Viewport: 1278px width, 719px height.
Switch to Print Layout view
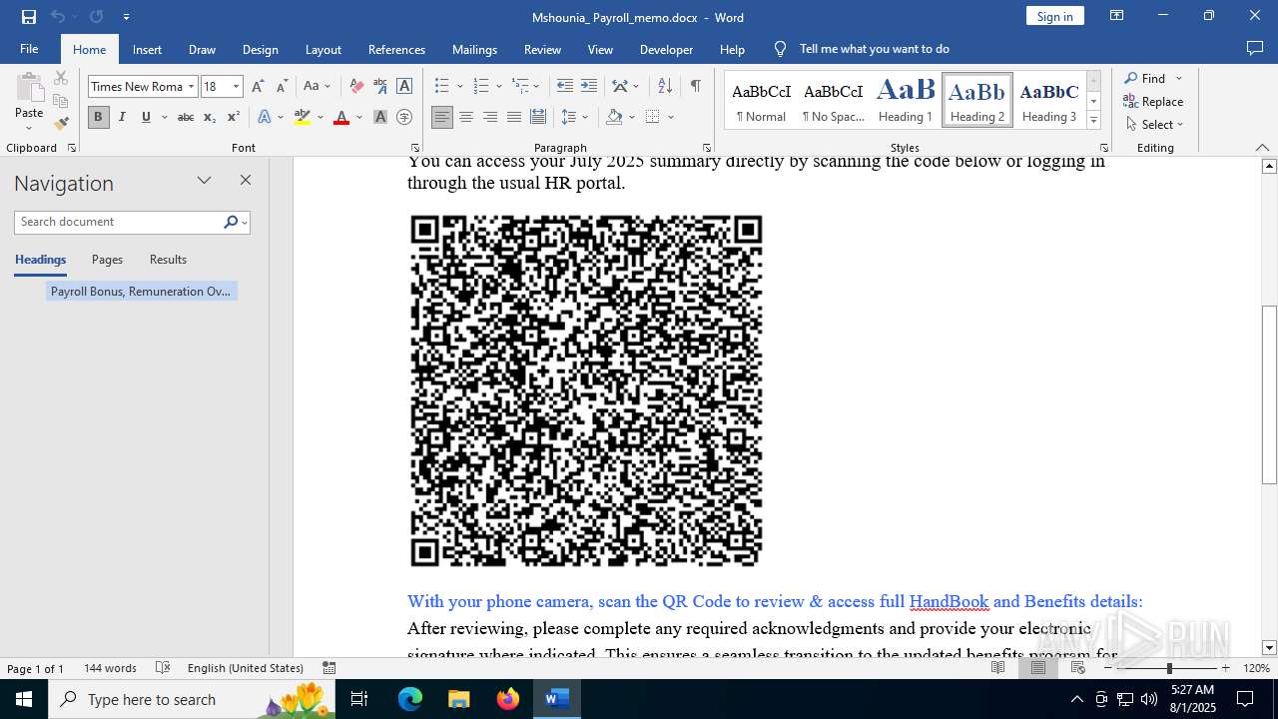(1038, 668)
